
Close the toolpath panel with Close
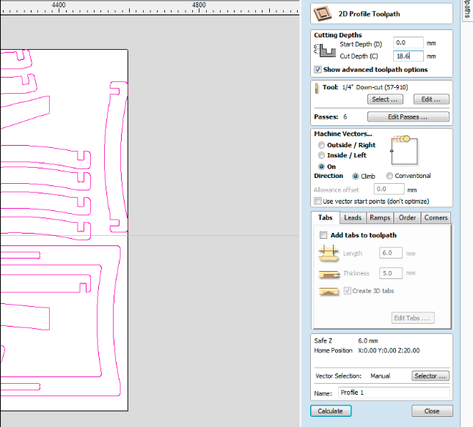coord(432,411)
